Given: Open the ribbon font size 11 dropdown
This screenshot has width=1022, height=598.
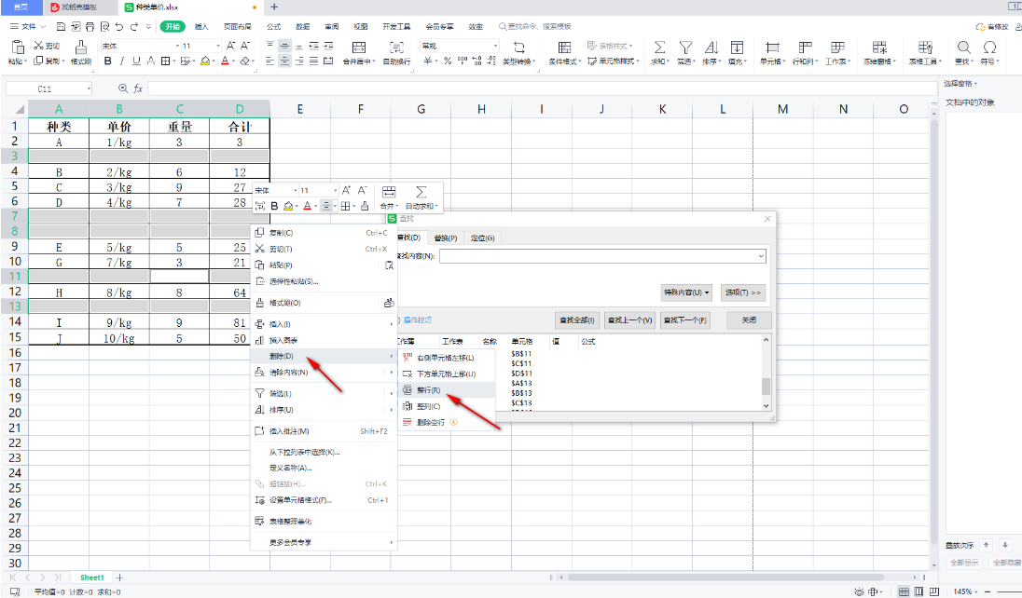Looking at the screenshot, I should click(x=217, y=46).
